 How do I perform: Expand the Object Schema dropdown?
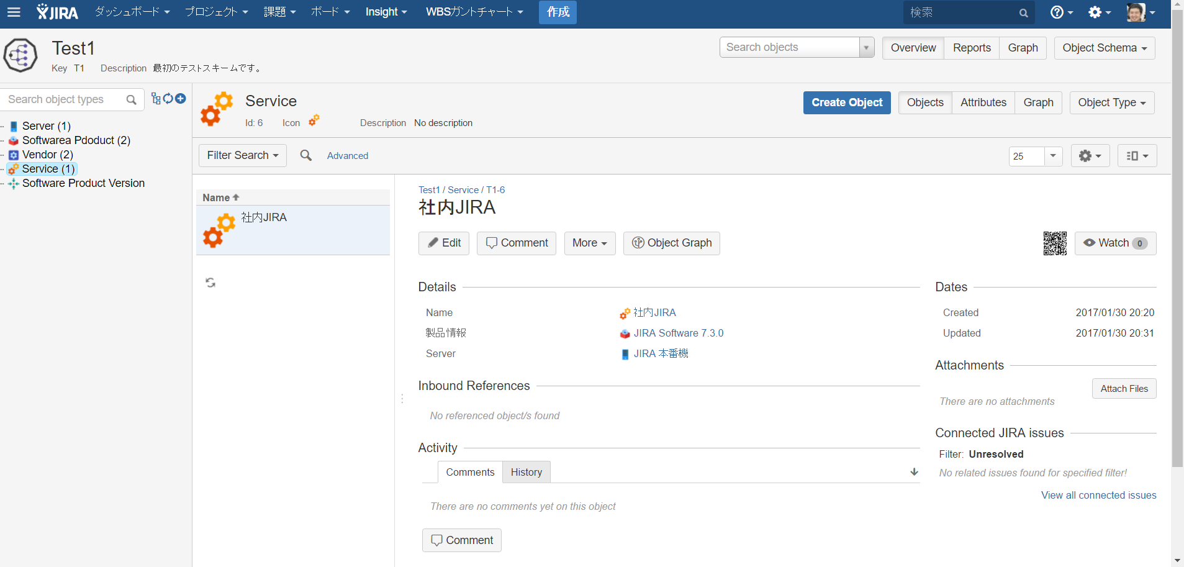coord(1105,48)
